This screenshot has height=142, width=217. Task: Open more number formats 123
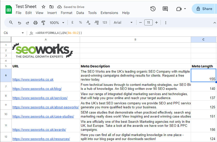coord(104,22)
